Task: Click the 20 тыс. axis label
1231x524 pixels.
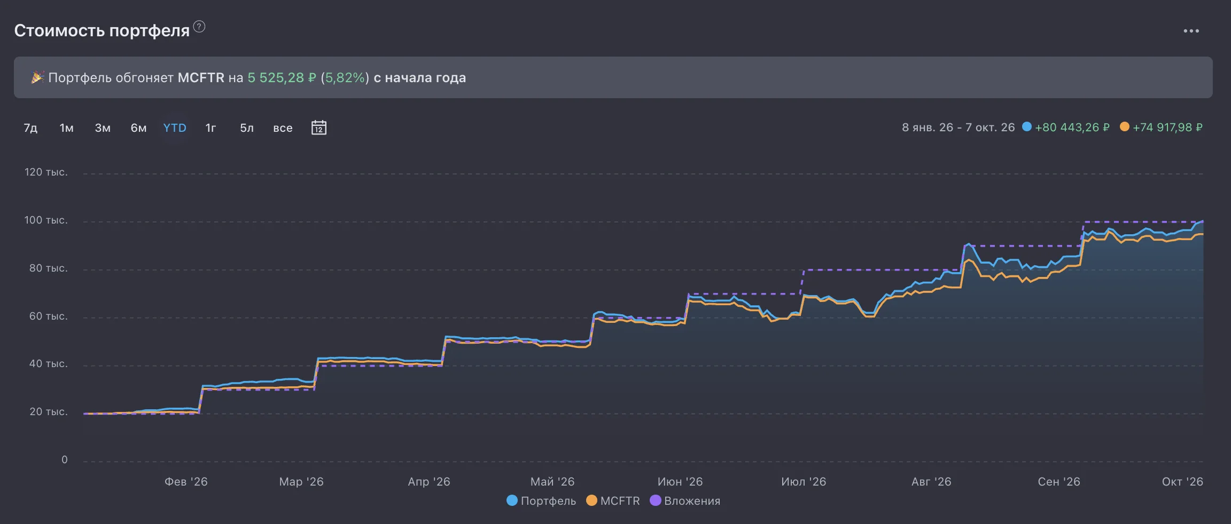Action: click(48, 412)
